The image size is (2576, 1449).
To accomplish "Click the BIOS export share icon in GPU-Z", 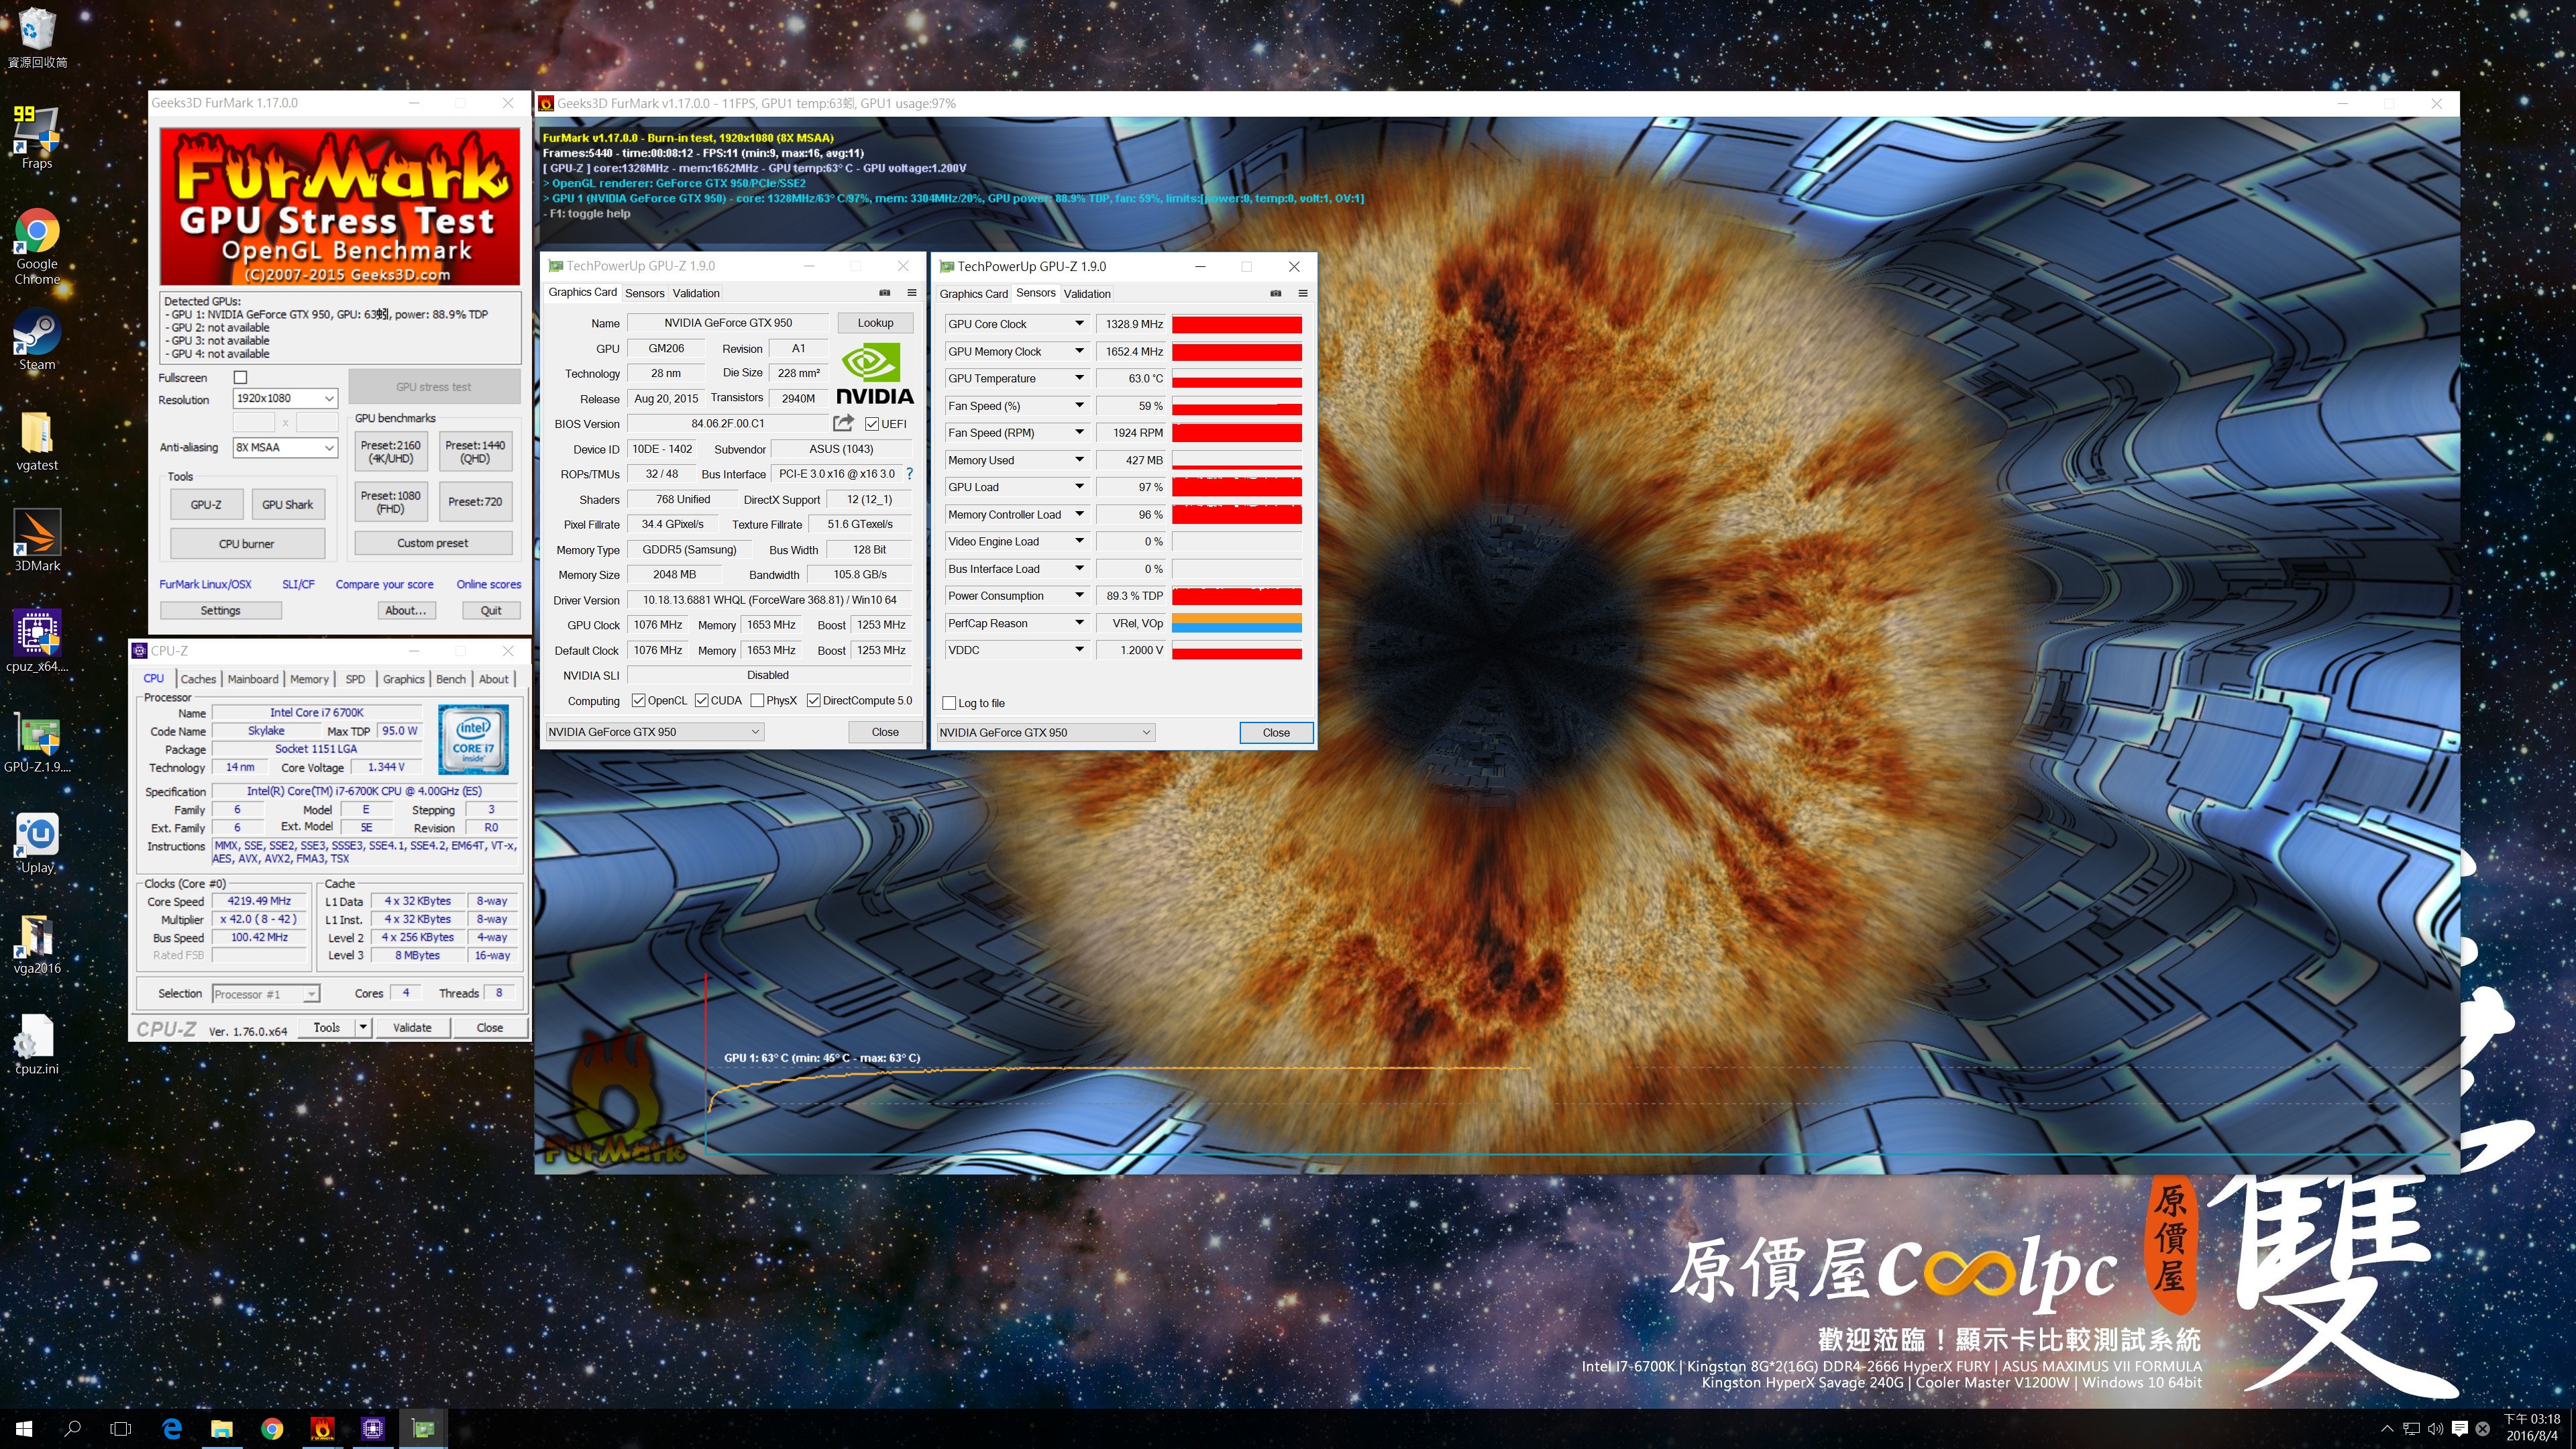I will coord(843,423).
